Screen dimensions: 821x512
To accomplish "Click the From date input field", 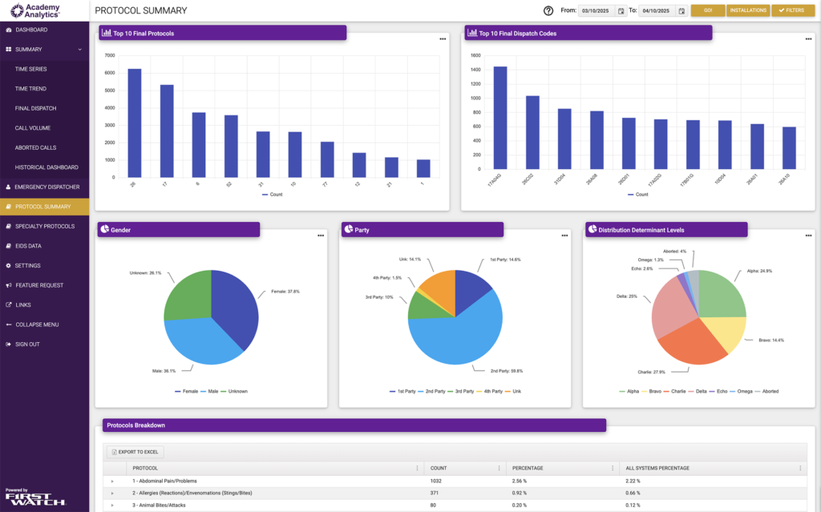I will coord(596,11).
